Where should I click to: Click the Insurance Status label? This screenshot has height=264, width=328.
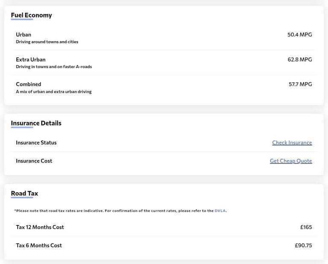point(36,142)
